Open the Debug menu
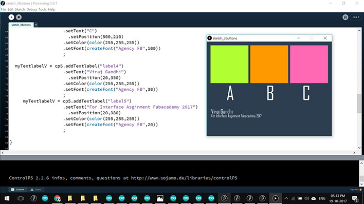The height and width of the screenshot is (204, 364). pyautogui.click(x=31, y=10)
